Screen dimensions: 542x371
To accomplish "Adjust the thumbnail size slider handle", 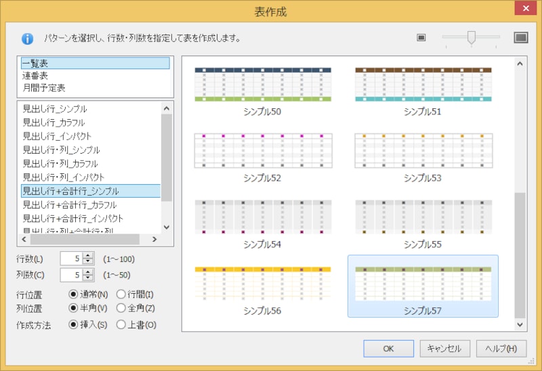I will pyautogui.click(x=472, y=37).
